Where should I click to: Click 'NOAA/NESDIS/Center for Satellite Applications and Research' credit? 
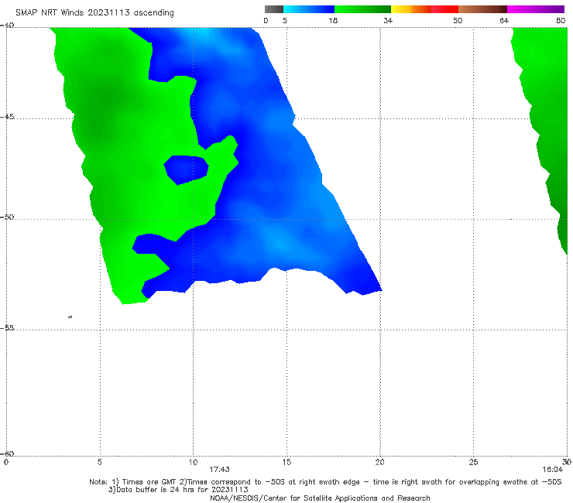320,498
